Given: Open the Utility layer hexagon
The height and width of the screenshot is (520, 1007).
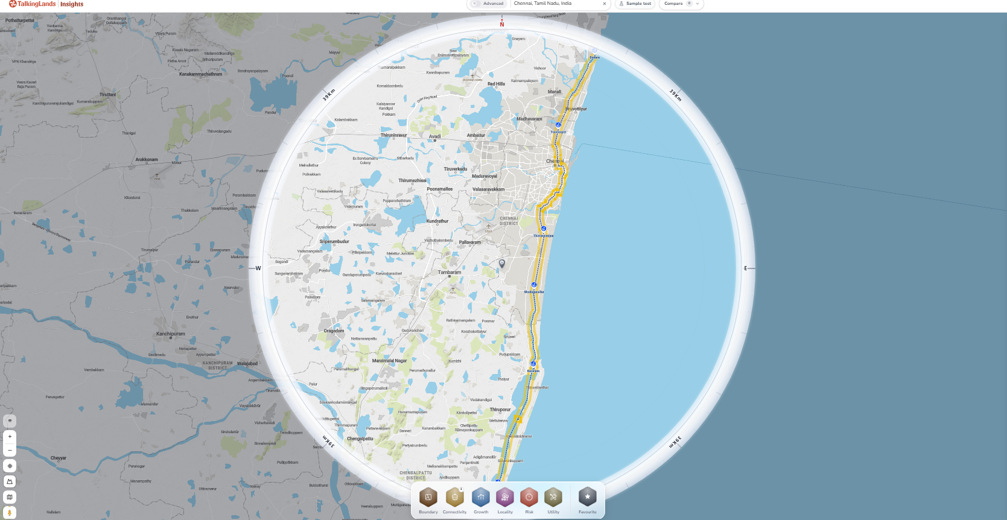Looking at the screenshot, I should click(x=553, y=497).
